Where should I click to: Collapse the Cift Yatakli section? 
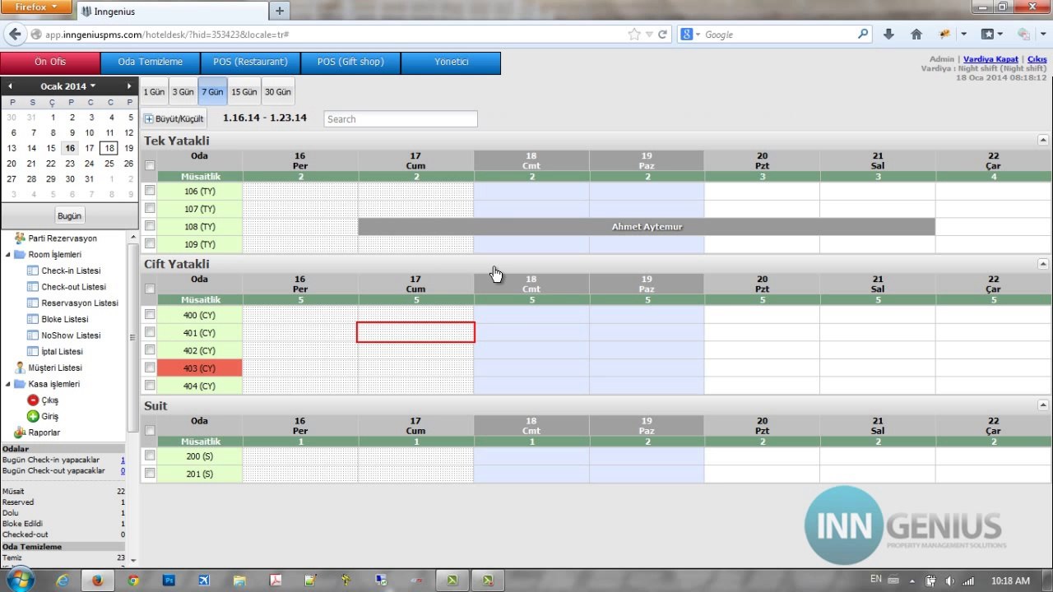tap(1043, 264)
